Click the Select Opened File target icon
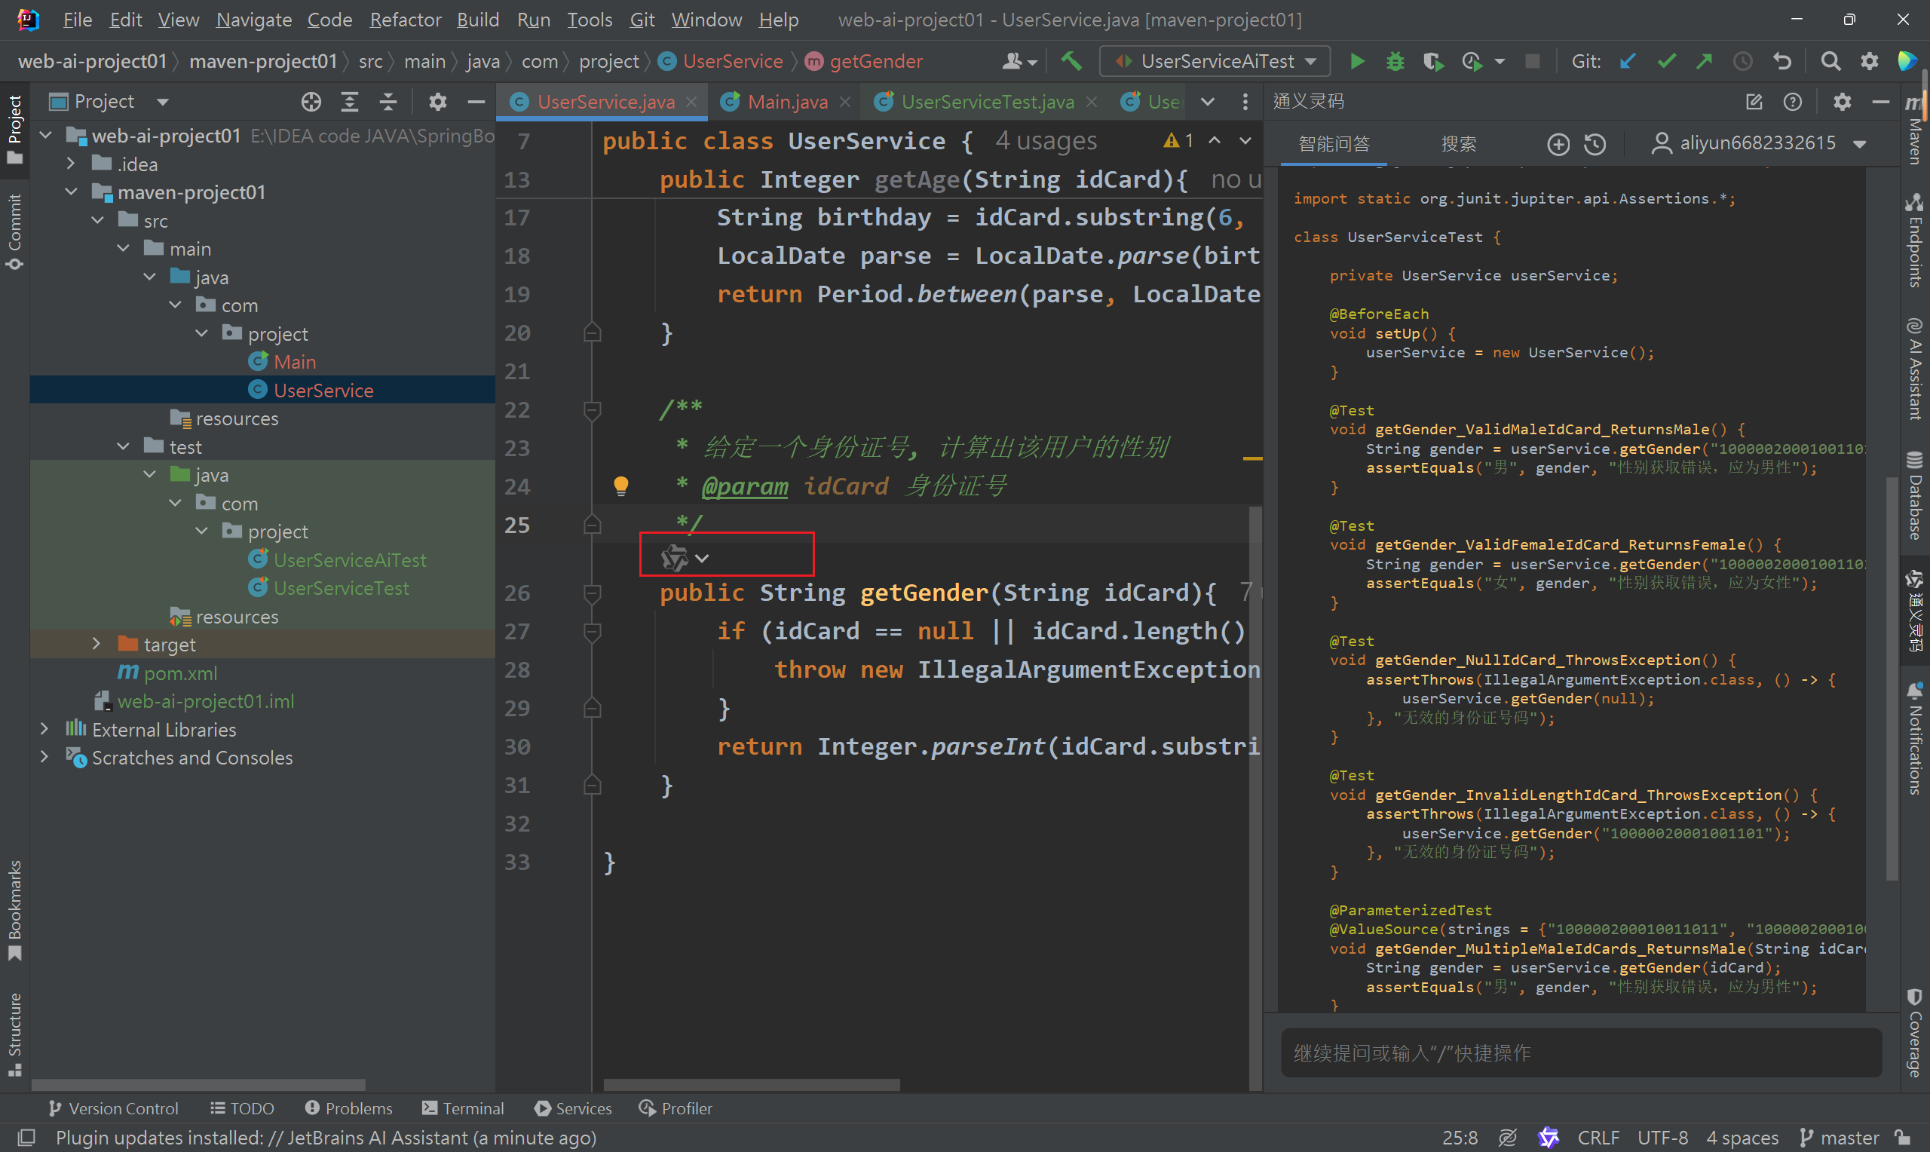The image size is (1930, 1152). click(x=311, y=102)
